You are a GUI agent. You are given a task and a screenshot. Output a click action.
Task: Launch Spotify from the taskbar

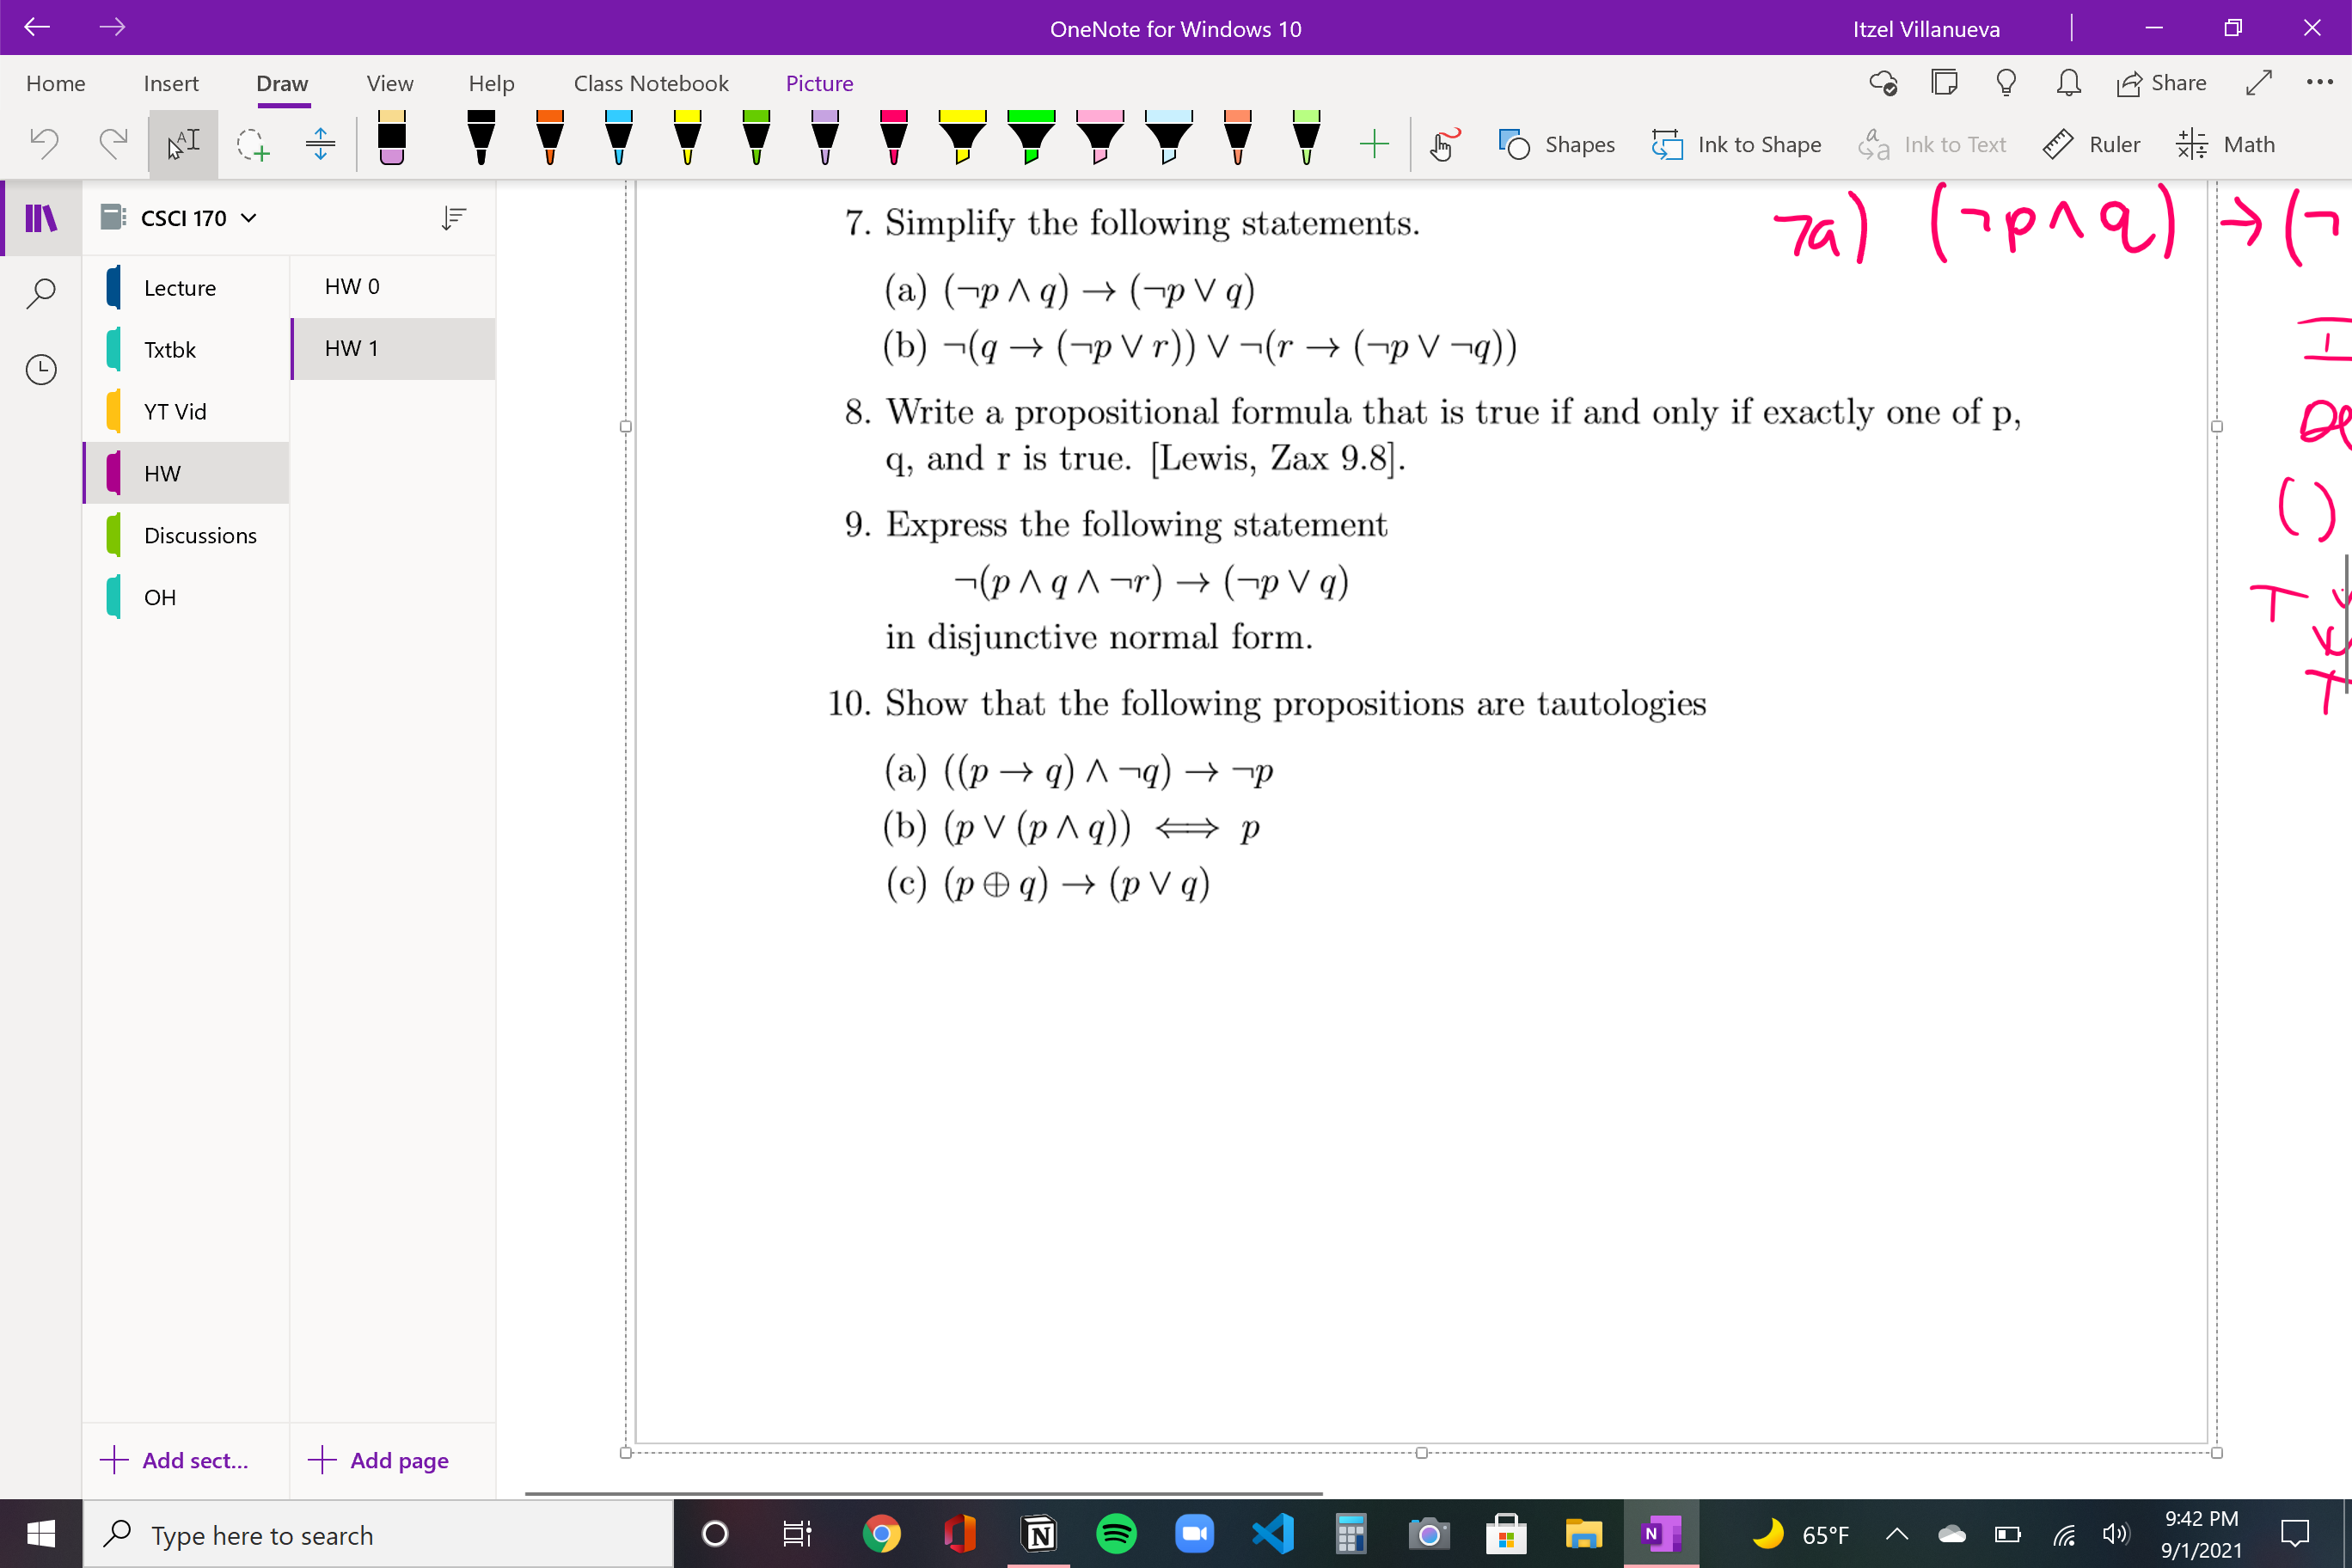coord(1117,1534)
